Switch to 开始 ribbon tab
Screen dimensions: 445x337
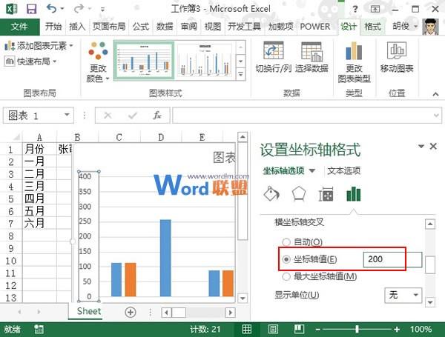[53, 27]
